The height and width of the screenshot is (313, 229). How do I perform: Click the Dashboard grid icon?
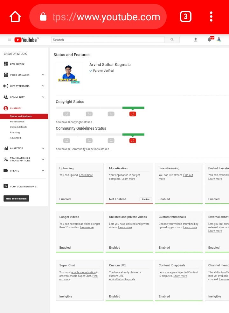point(6,64)
